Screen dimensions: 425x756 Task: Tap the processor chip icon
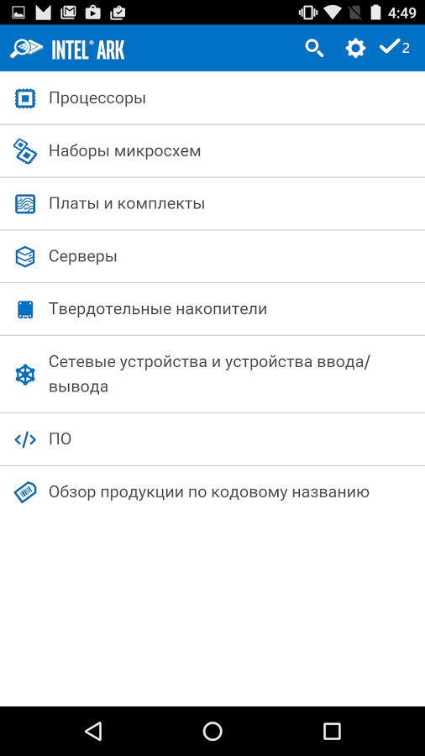25,98
